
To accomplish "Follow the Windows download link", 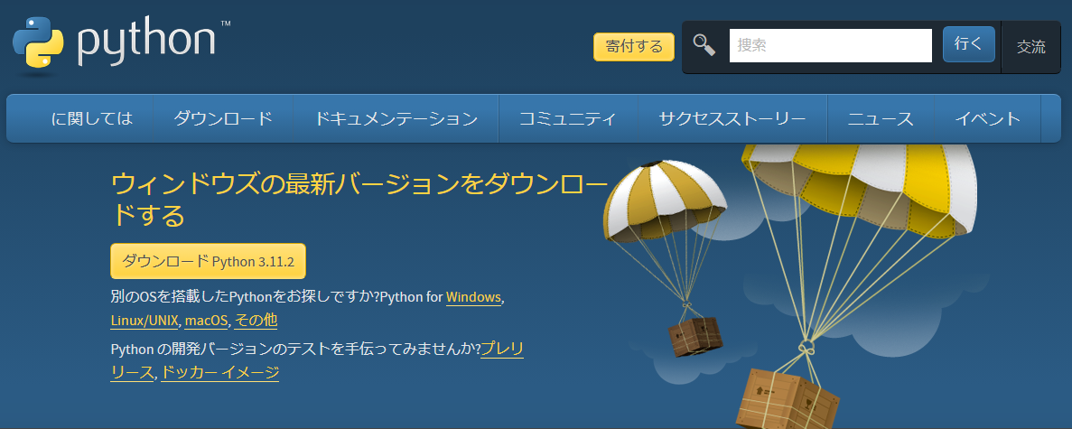I will [x=474, y=298].
